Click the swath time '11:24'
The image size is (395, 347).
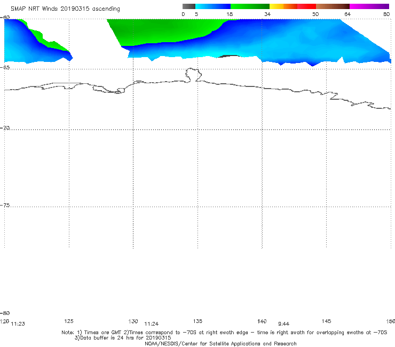tap(152, 324)
